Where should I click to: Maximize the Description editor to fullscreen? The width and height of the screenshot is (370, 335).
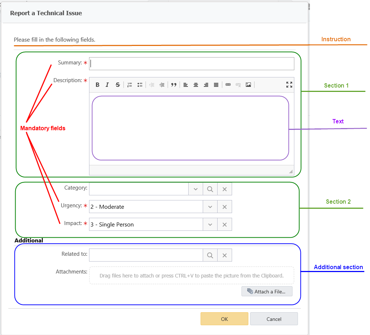[289, 85]
